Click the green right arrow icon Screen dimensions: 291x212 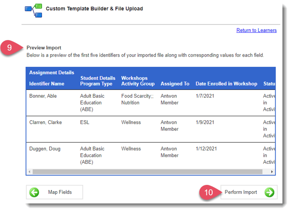(269, 192)
